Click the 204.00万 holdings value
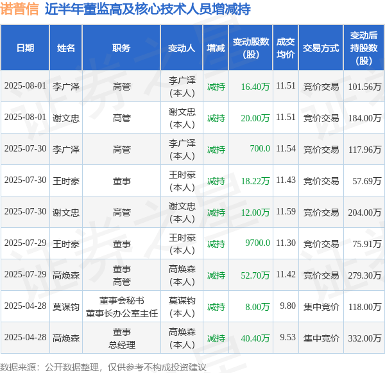Image resolution: width=385 pixels, height=373 pixels. click(364, 213)
